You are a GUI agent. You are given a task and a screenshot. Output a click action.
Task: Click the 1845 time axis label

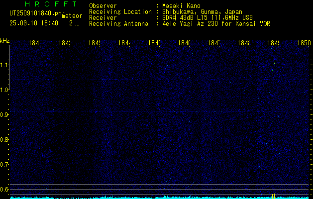[154, 43]
